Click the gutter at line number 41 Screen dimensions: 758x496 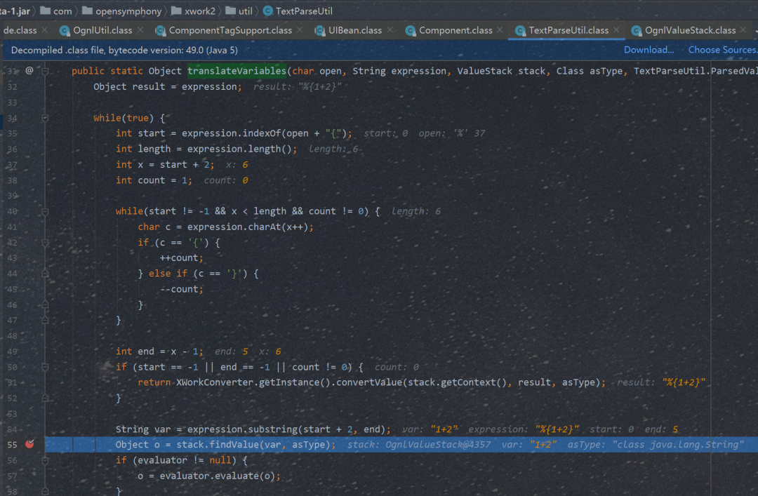[12, 227]
